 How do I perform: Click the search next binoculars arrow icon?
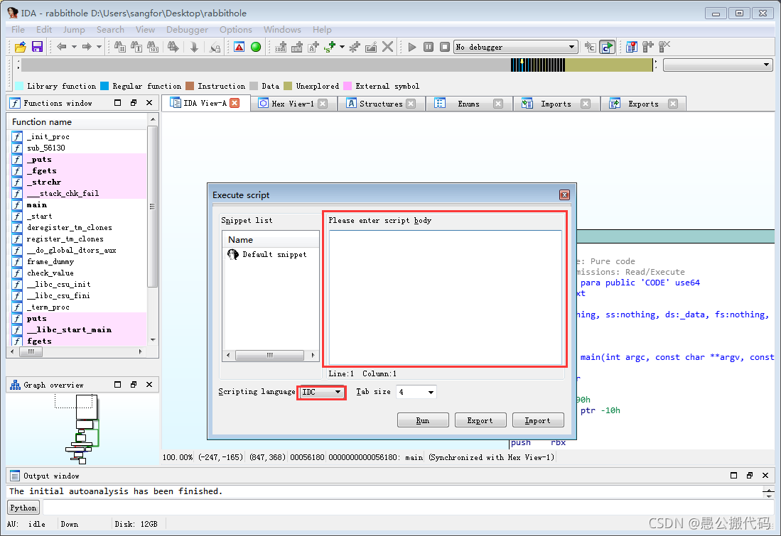click(173, 48)
